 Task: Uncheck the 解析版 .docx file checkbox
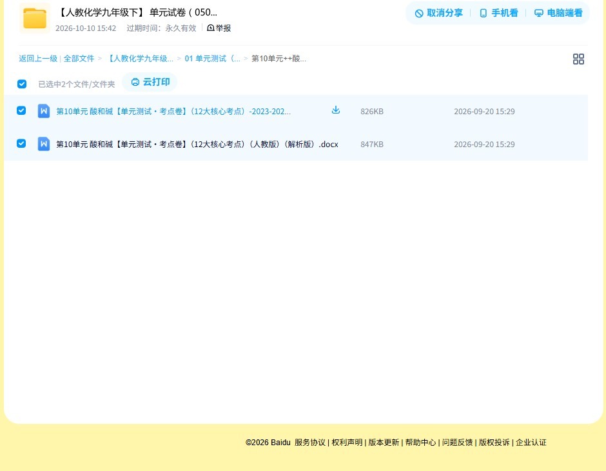coord(21,143)
